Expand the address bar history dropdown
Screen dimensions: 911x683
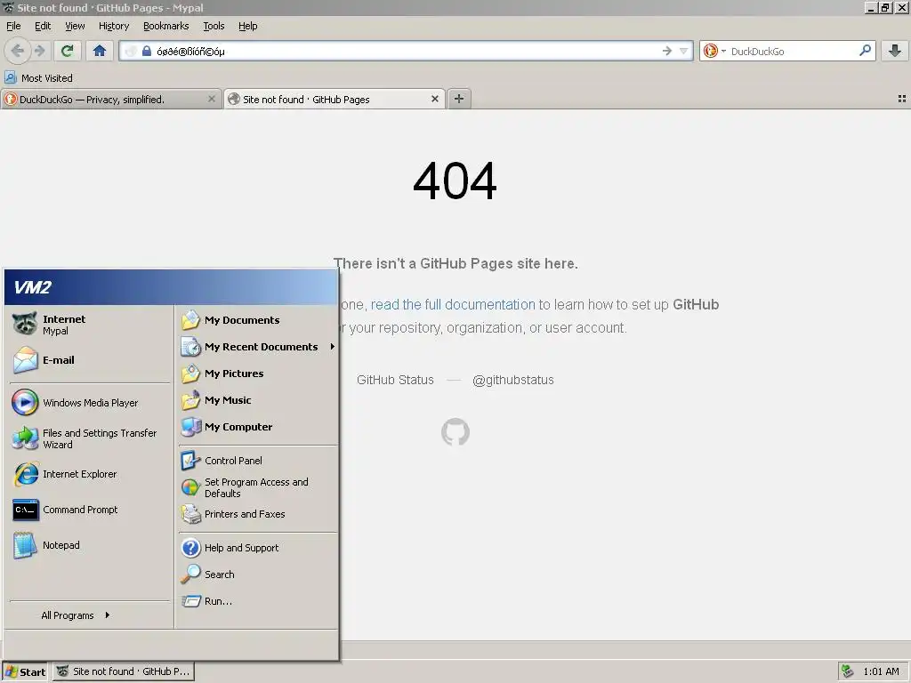coord(684,51)
